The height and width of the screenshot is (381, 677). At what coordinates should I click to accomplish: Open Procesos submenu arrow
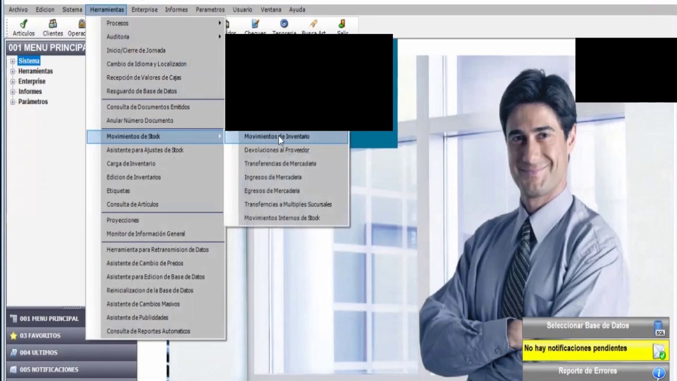click(219, 23)
